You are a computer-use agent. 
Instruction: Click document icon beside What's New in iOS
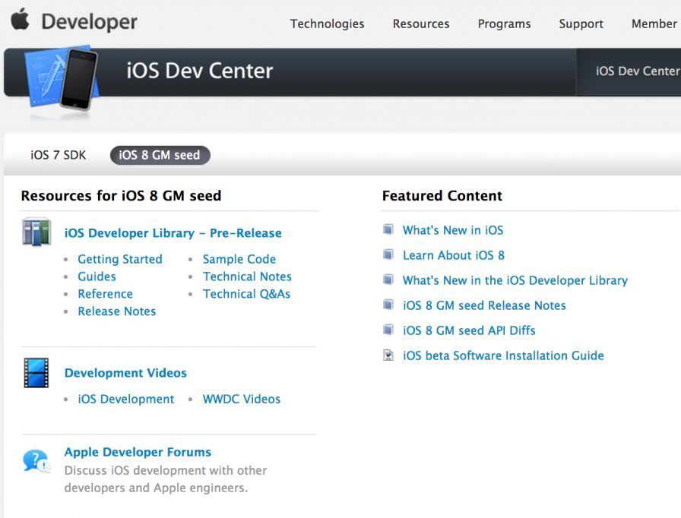point(388,229)
